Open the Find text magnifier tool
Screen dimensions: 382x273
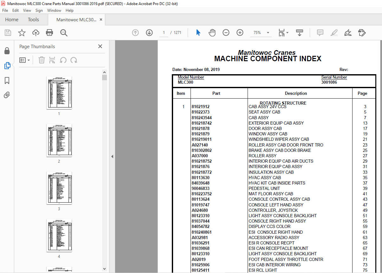point(64,33)
